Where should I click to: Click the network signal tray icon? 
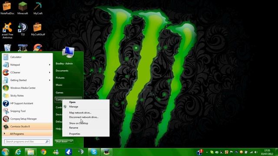251,152
